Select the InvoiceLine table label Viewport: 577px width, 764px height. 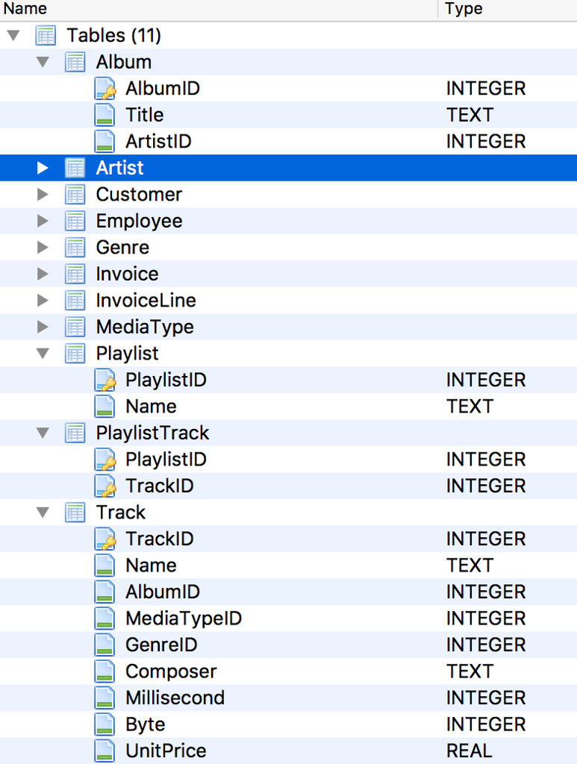pyautogui.click(x=146, y=301)
